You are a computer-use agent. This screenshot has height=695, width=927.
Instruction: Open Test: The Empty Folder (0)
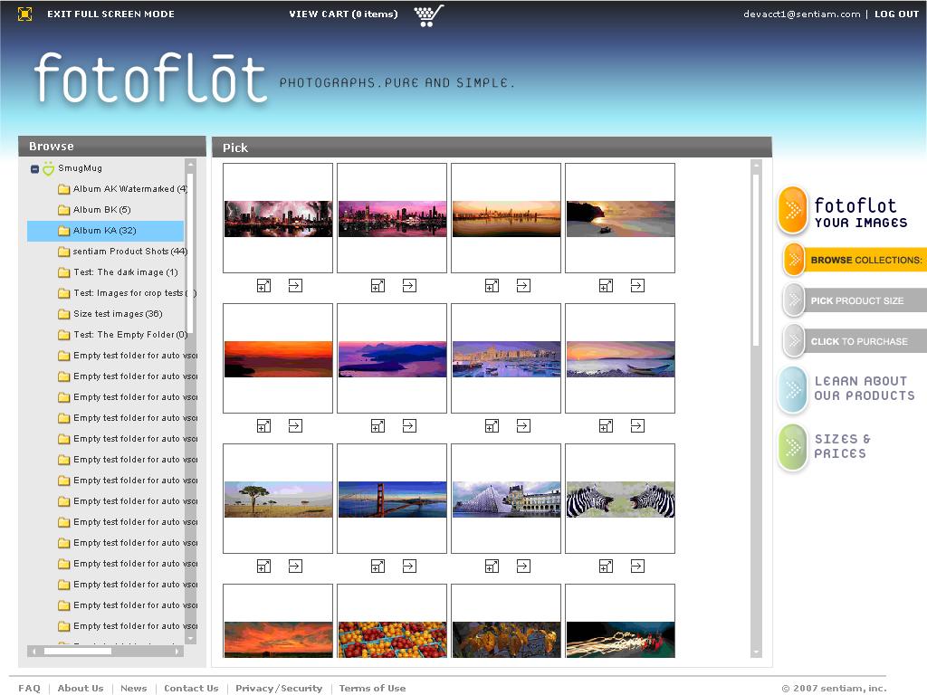pyautogui.click(x=123, y=335)
